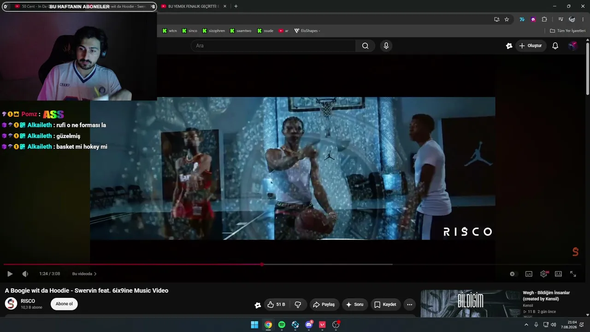
Task: Open the 'Wegh - Bildiğim İnsanlar' video title
Action: [546, 296]
